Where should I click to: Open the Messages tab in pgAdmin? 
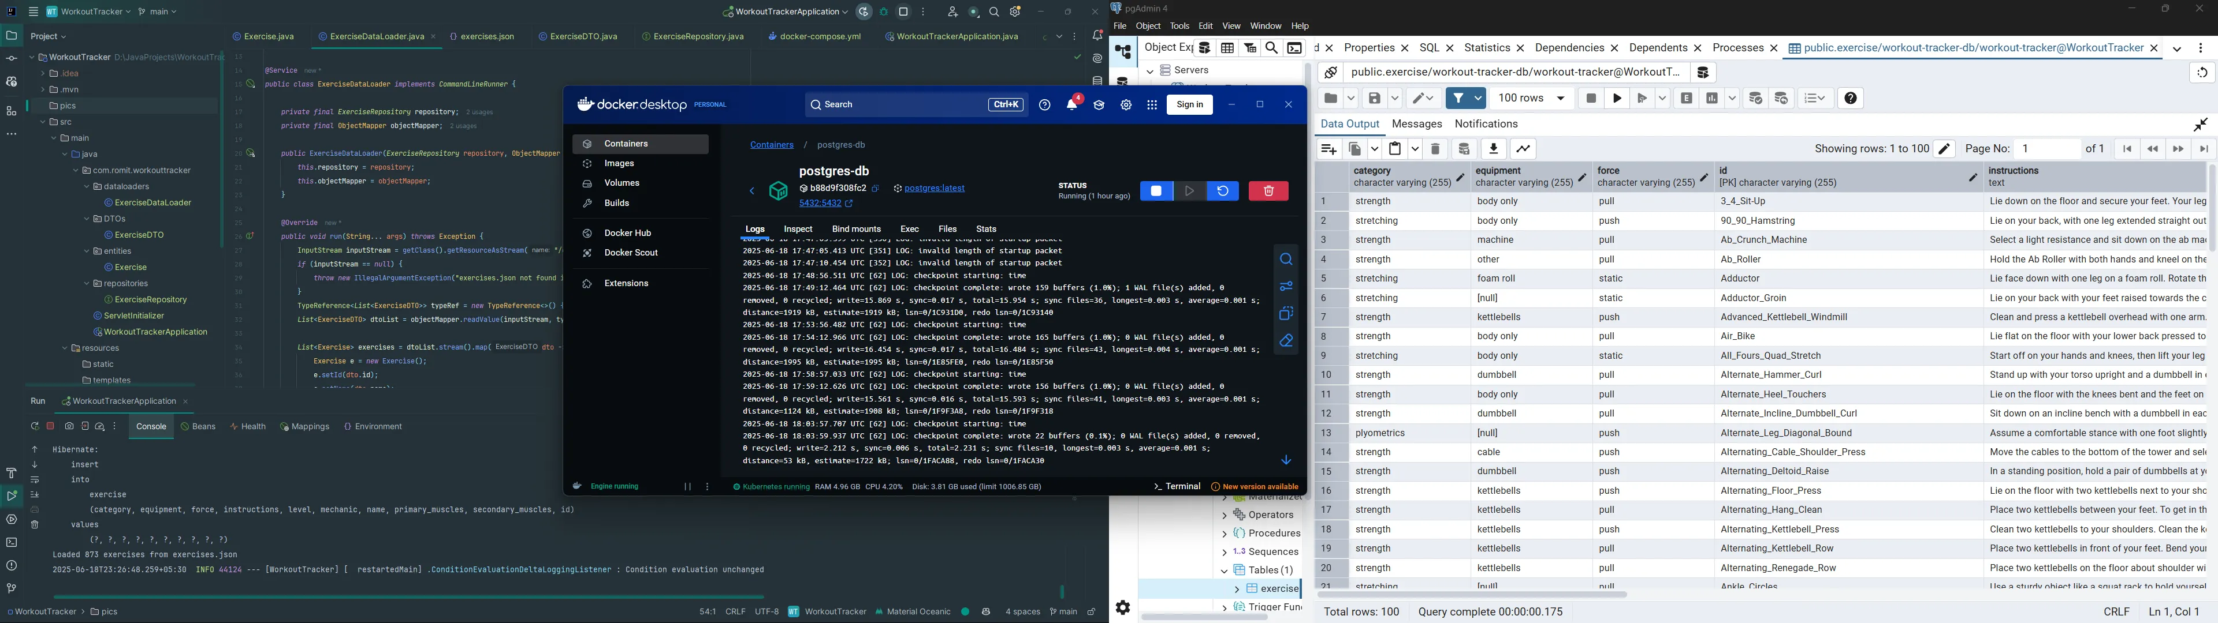point(1416,125)
